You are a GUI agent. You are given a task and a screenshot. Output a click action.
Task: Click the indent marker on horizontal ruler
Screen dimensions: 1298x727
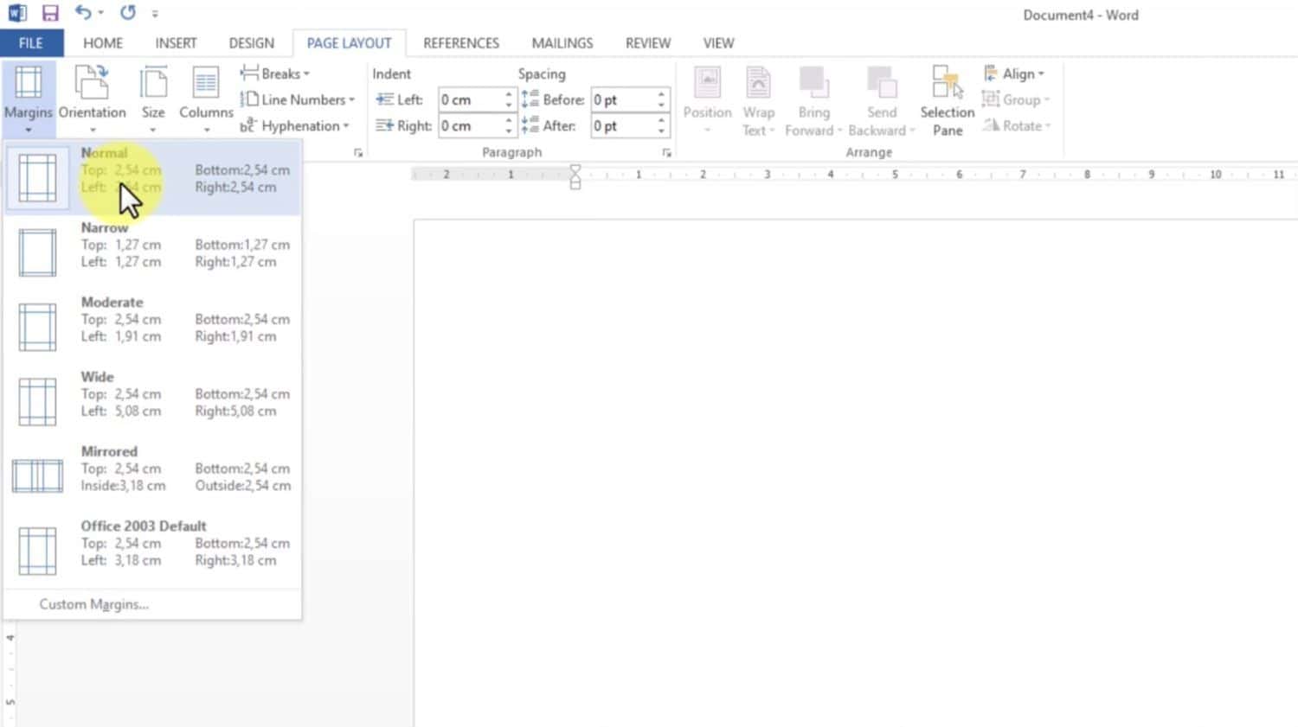[575, 176]
